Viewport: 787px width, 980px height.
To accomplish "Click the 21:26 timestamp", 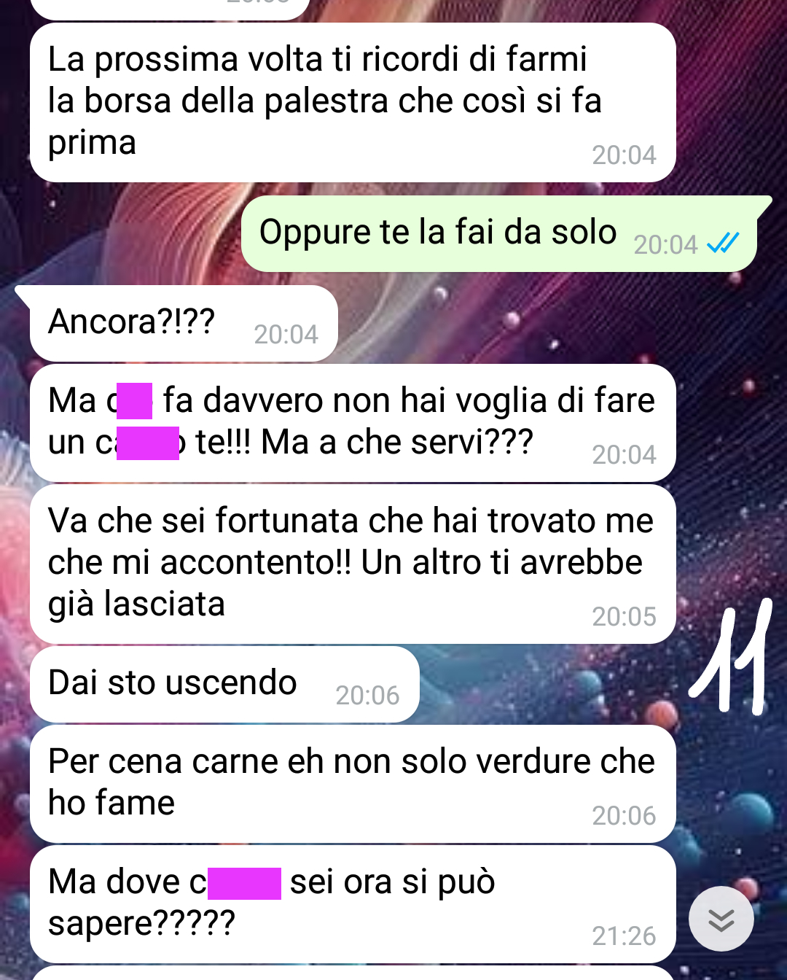I will 624,936.
